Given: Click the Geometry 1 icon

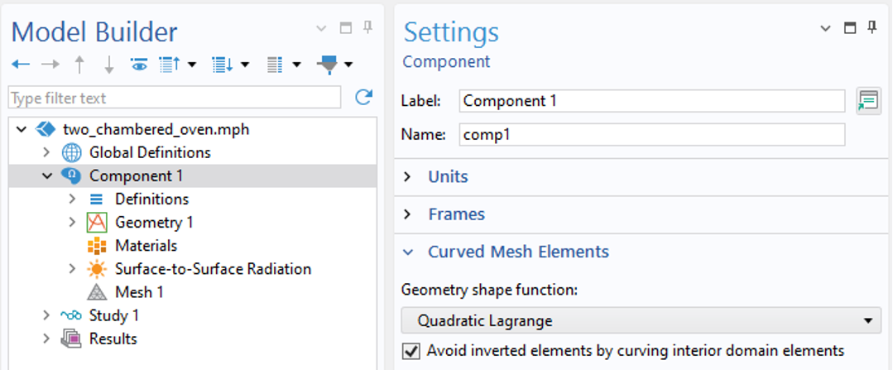Looking at the screenshot, I should coord(97,222).
